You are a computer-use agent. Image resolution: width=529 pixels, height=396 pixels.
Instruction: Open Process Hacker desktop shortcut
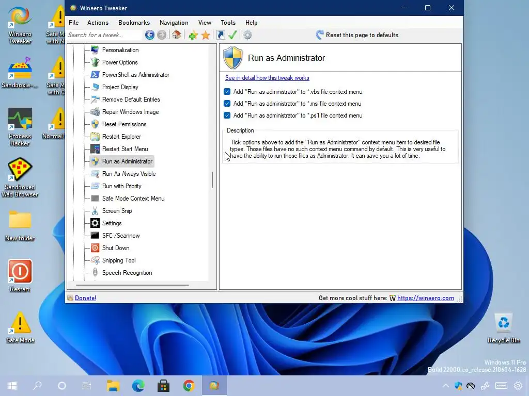(20, 127)
